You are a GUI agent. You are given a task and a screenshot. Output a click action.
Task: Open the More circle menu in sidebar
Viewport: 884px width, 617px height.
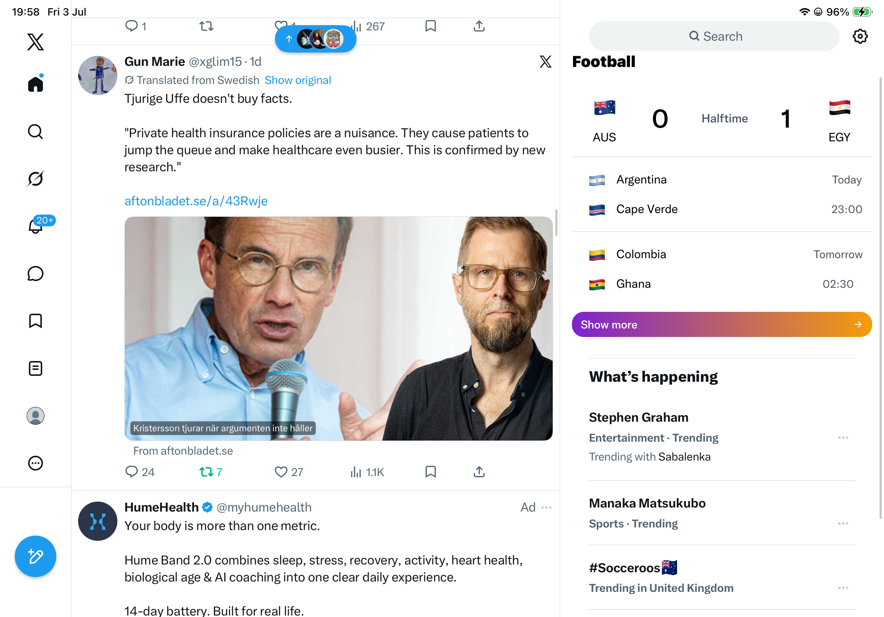[36, 463]
